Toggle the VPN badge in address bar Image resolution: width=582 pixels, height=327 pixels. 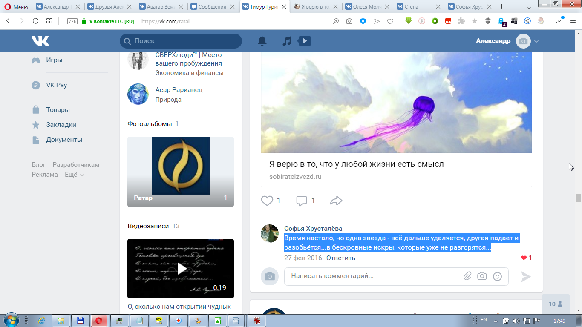click(x=72, y=21)
